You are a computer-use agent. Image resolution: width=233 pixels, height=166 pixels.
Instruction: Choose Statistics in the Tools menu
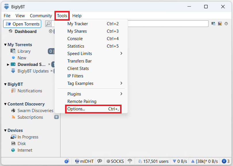pyautogui.click(x=76, y=46)
